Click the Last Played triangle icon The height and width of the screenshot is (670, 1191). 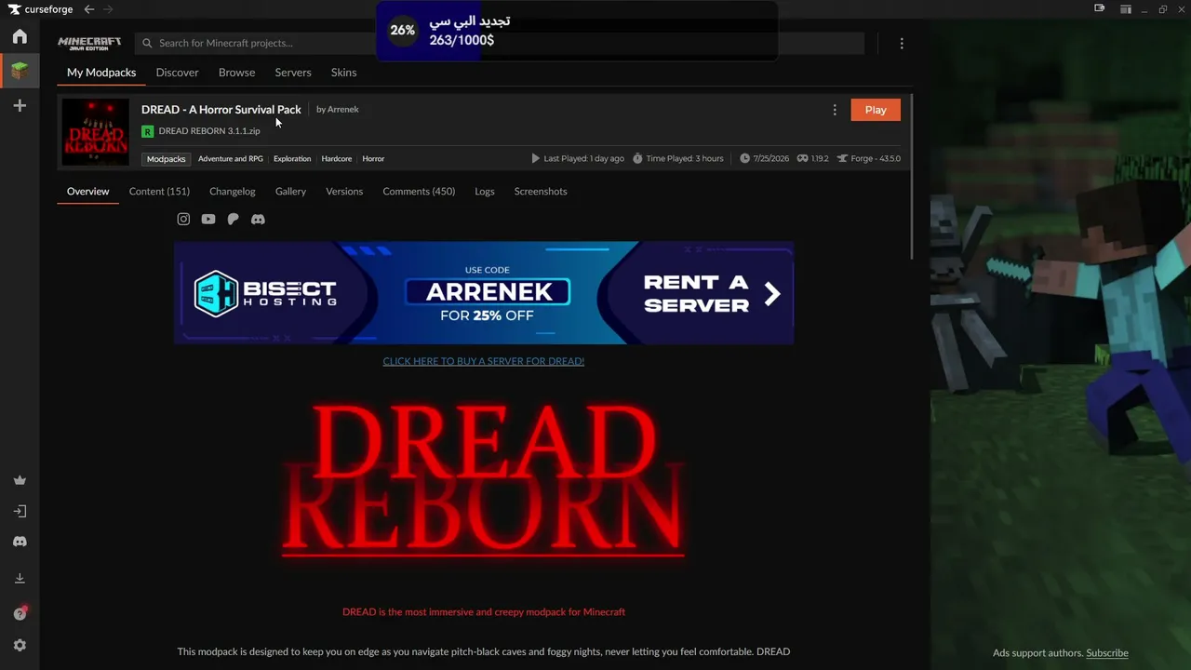click(x=535, y=159)
